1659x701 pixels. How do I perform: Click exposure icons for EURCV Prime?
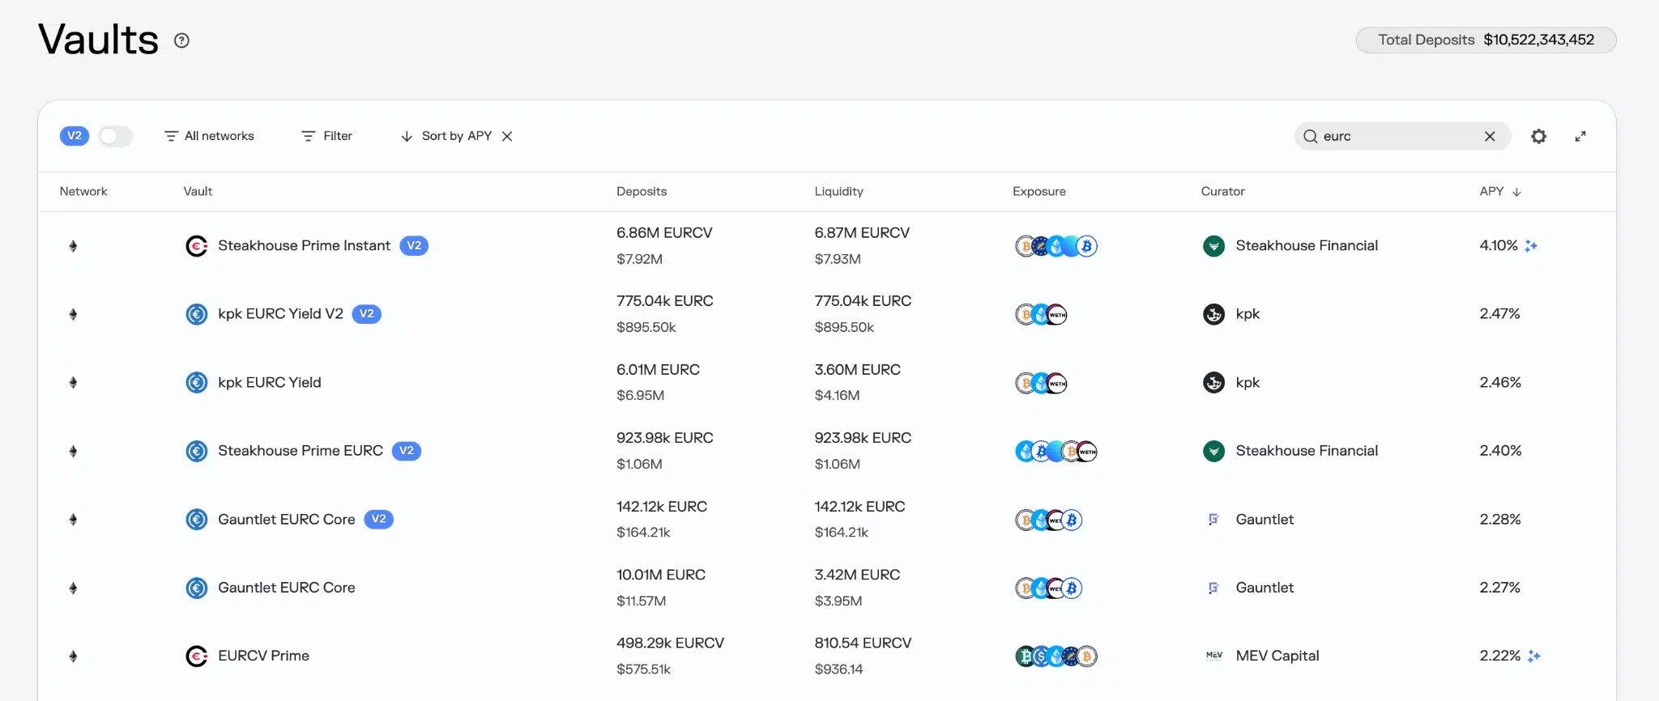click(1056, 656)
